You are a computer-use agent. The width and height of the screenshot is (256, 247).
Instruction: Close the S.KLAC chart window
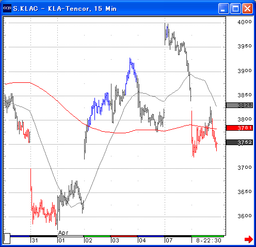pyautogui.click(x=247, y=8)
